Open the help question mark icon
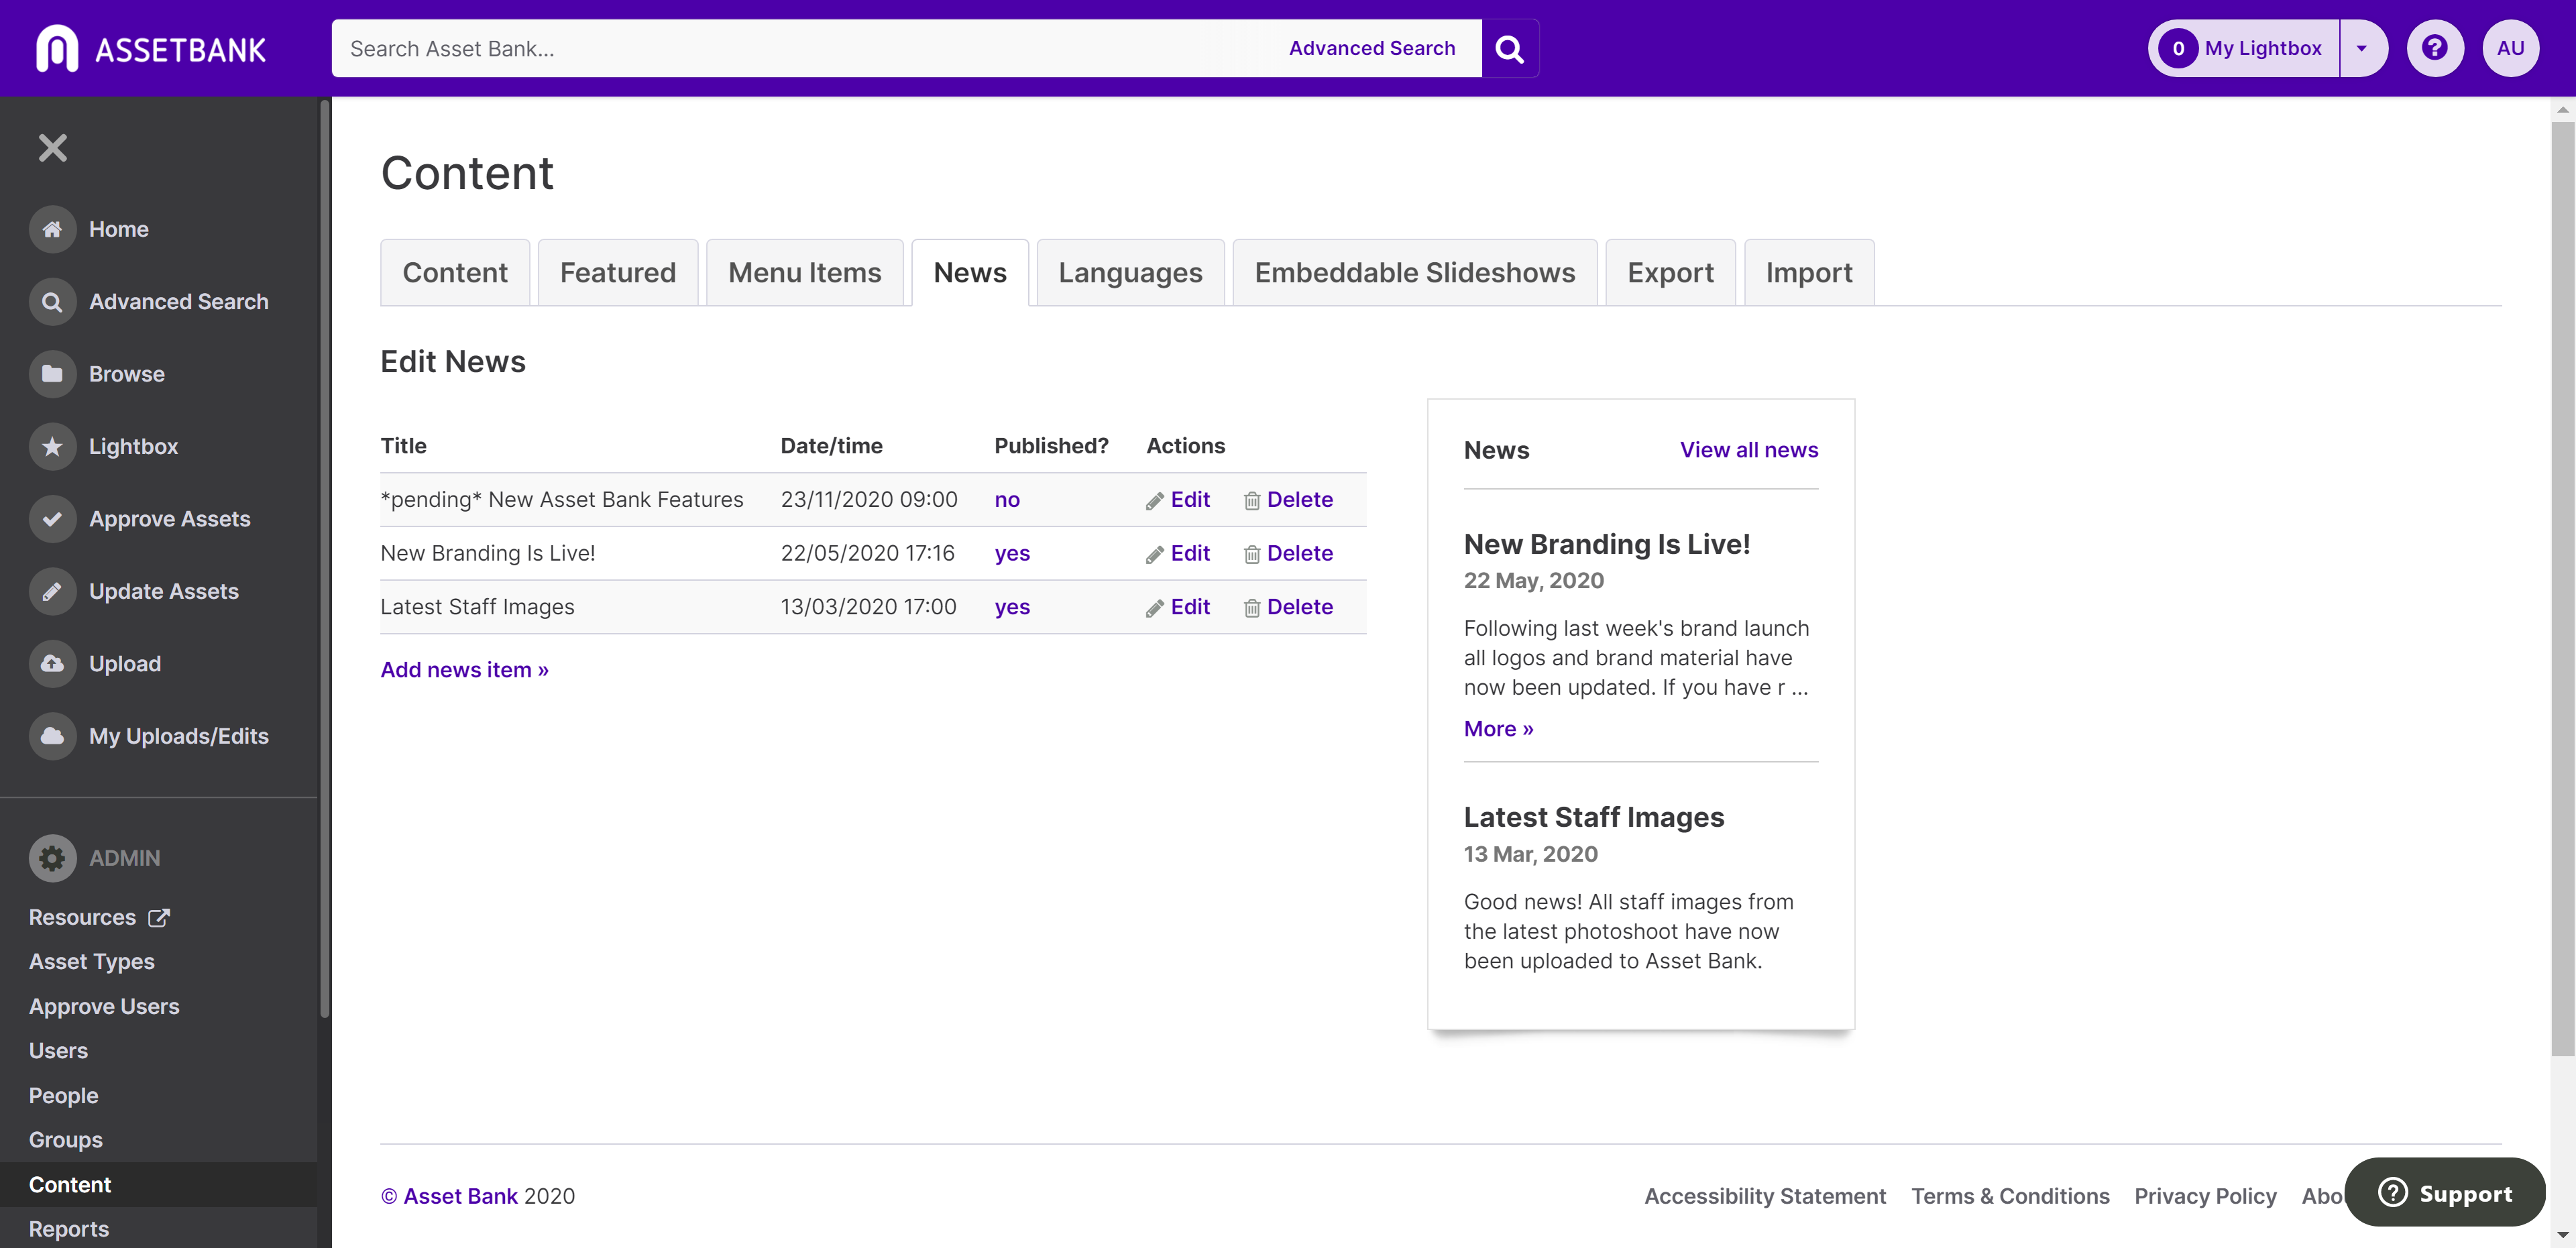 coord(2434,48)
